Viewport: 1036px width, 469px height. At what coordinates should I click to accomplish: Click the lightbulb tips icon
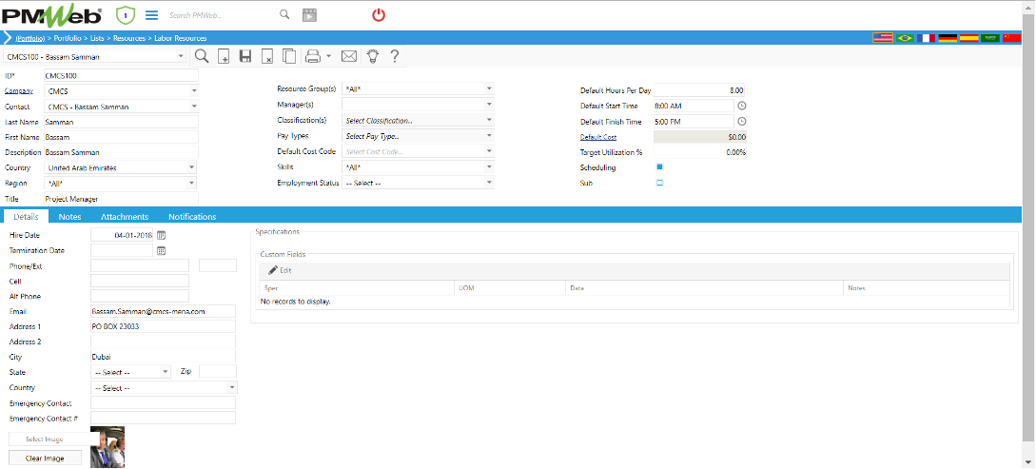coord(373,57)
